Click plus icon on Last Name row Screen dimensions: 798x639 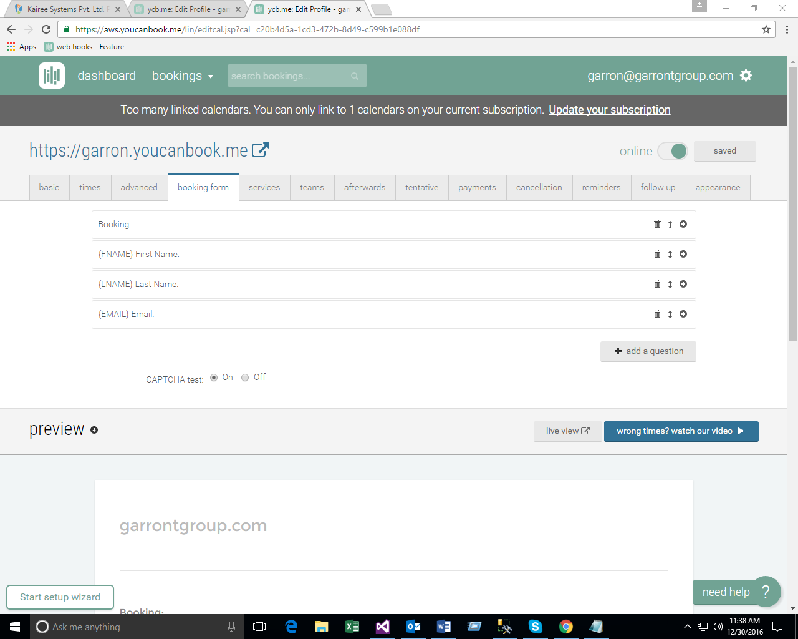pyautogui.click(x=683, y=284)
